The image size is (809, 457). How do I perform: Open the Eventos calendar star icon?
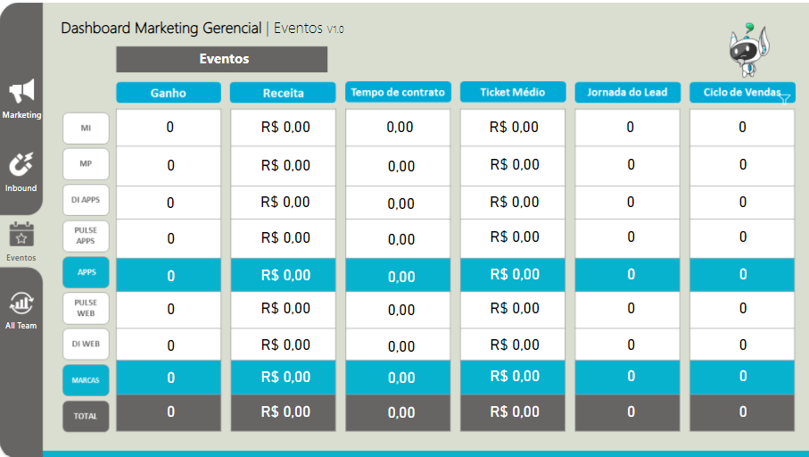[x=21, y=235]
